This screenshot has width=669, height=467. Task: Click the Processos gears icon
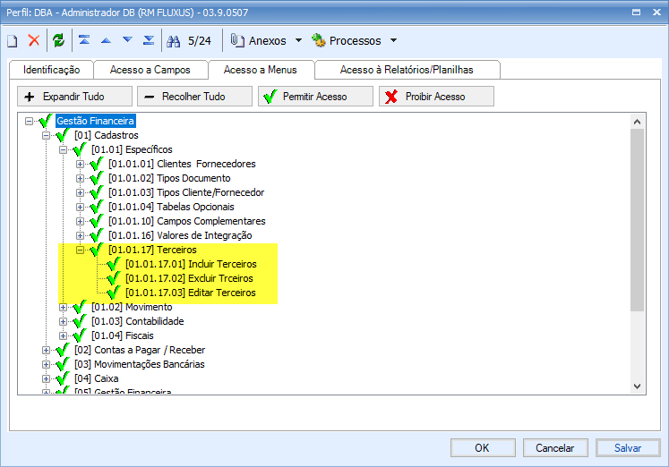coord(318,40)
